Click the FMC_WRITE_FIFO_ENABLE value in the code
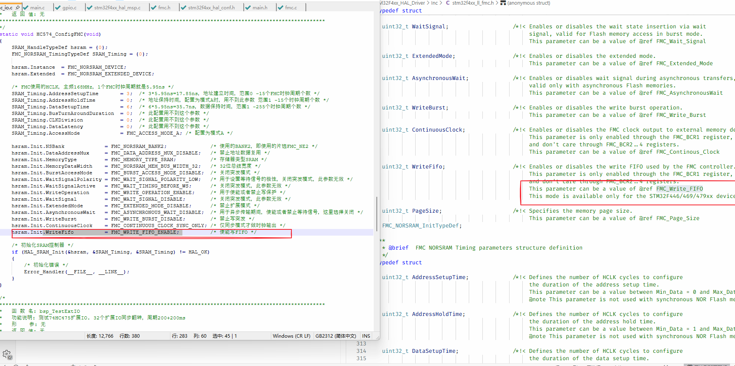The image size is (735, 366). click(x=145, y=232)
